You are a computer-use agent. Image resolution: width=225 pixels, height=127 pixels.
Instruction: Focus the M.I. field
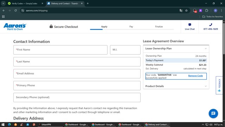125,50
